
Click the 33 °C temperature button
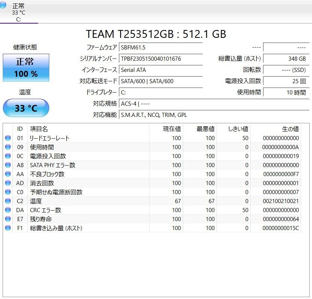pos(26,108)
